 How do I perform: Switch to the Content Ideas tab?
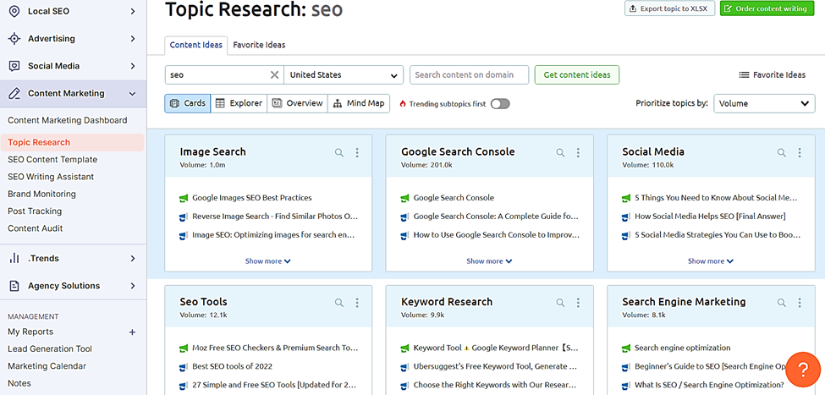point(196,45)
